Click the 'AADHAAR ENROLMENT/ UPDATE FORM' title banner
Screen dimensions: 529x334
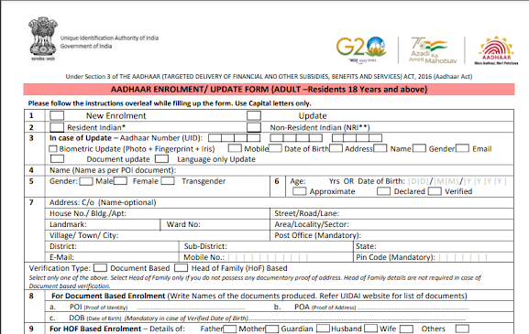coord(269,90)
